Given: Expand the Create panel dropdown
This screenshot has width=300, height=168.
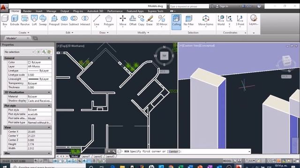Looking at the screenshot, I should [24, 33].
